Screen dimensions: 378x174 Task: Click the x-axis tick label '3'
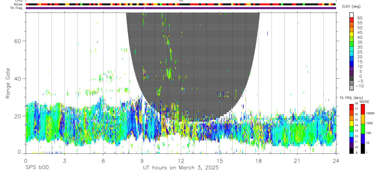64,161
